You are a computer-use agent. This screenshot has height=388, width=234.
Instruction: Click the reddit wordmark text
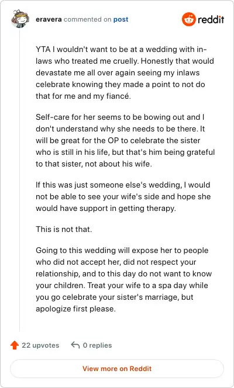[211, 19]
